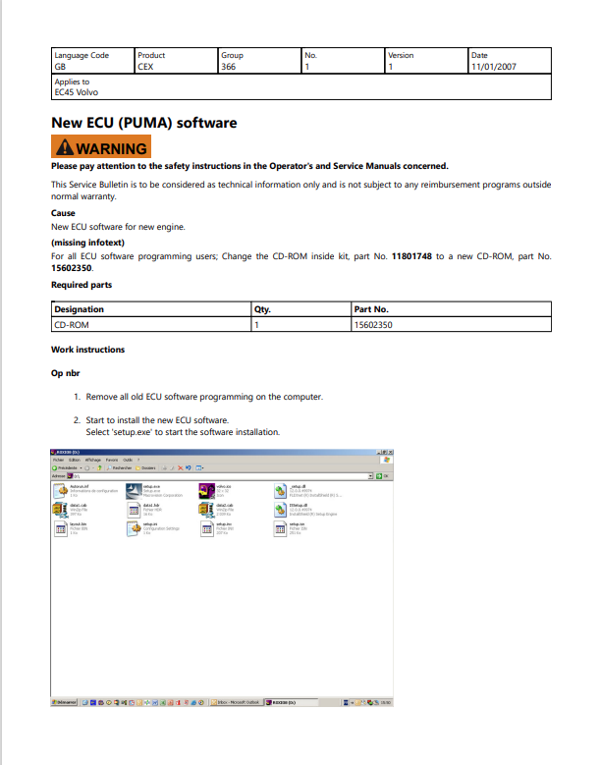Image resolution: width=601 pixels, height=765 pixels.
Task: Select the Autorun.inf file icon
Action: click(x=61, y=491)
